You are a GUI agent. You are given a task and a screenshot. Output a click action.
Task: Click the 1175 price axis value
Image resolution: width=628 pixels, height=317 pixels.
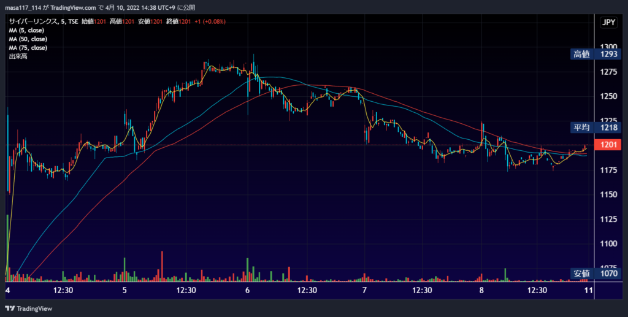608,170
